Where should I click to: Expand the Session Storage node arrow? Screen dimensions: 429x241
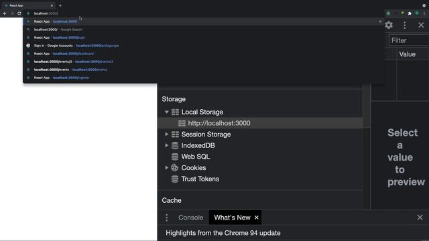[167, 134]
